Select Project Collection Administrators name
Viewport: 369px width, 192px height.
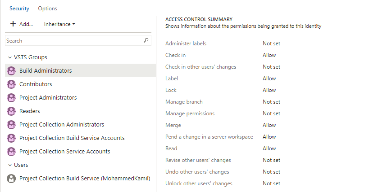(62, 124)
